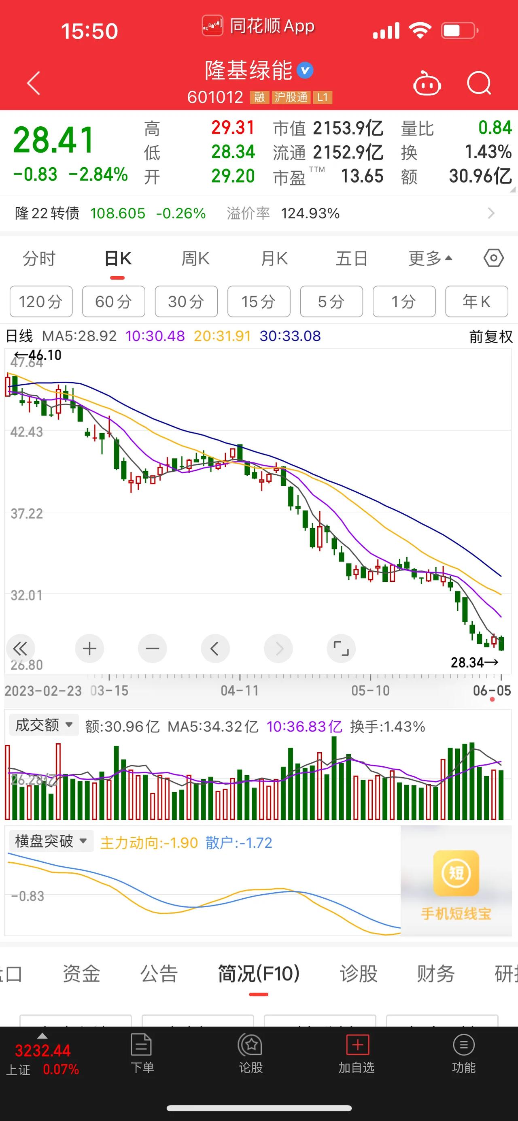Screen dimensions: 518x1121
Task: Open 资金 tab
Action: 81,974
